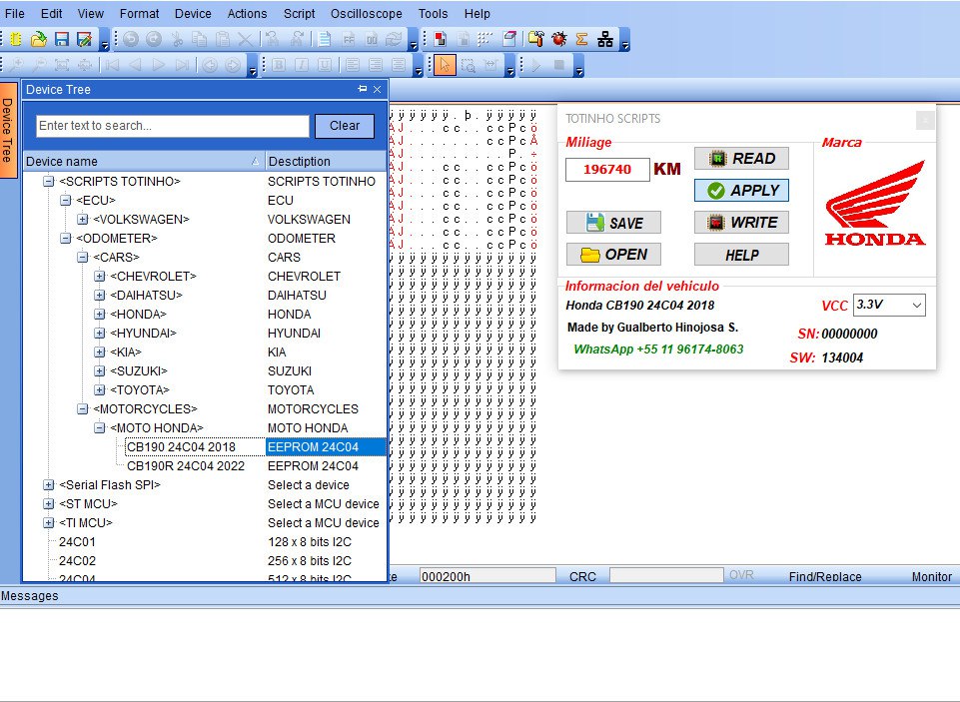This screenshot has width=960, height=702.
Task: Pin the Device Tree panel
Action: [362, 89]
